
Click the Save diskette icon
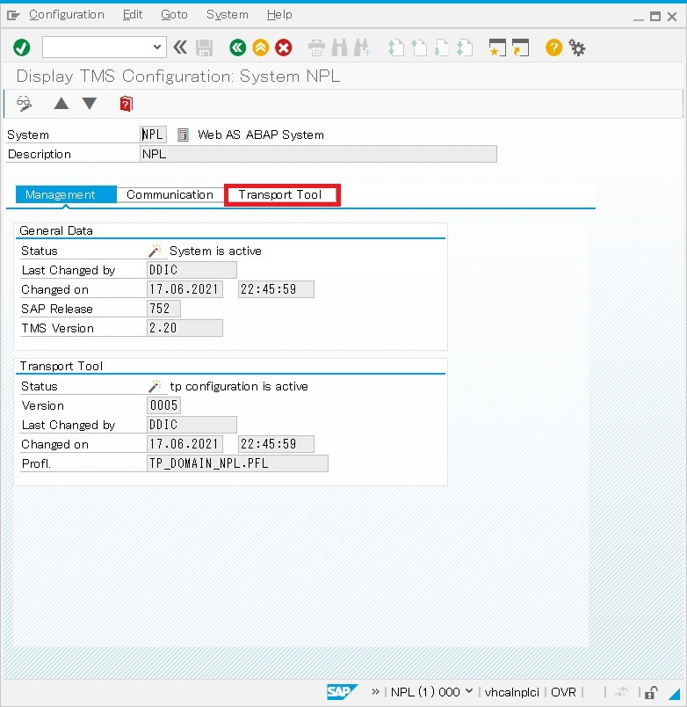[x=204, y=47]
